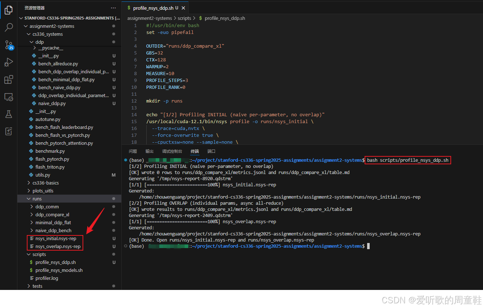This screenshot has width=483, height=308.
Task: Click the 资源管理器 panel title
Action: (x=35, y=8)
